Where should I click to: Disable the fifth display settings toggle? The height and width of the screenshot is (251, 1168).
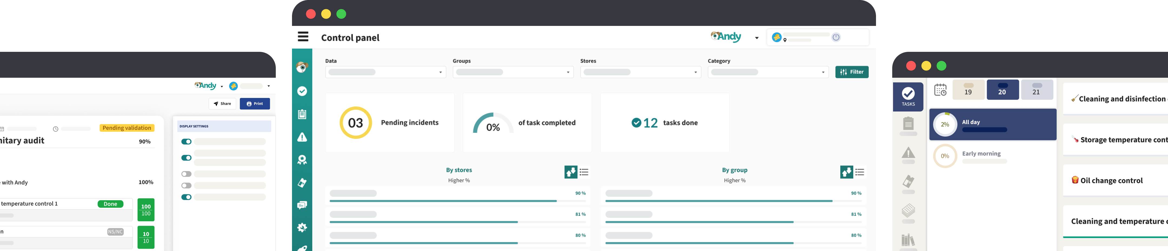[186, 197]
